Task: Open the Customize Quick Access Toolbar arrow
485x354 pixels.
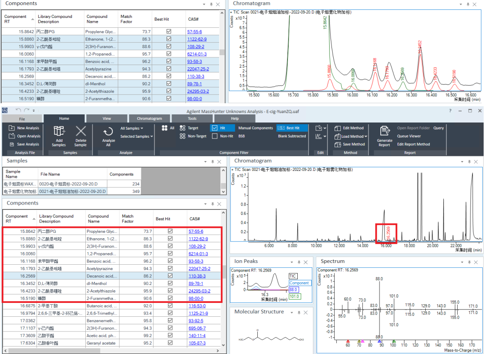Action: coord(34,110)
